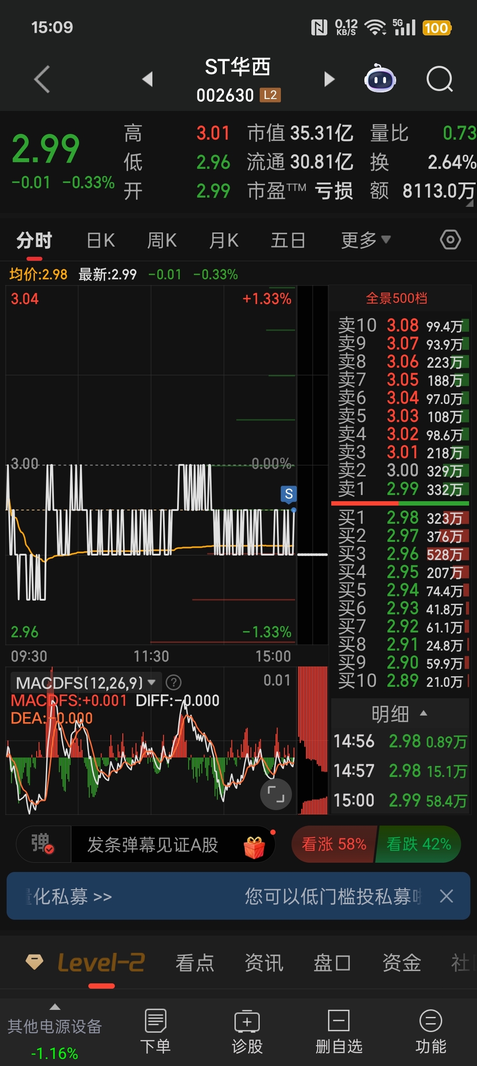Switch to the 周K tab
The width and height of the screenshot is (477, 1066).
point(162,240)
